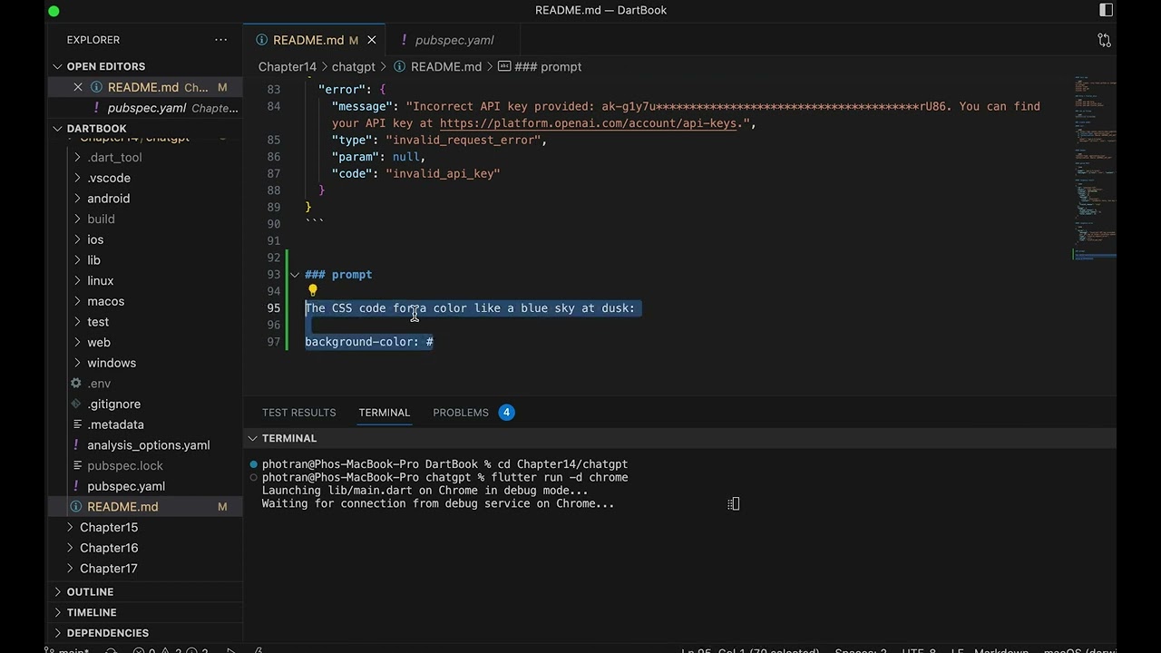
Task: Click the "invalid_request_error" value on line 85
Action: [463, 141]
